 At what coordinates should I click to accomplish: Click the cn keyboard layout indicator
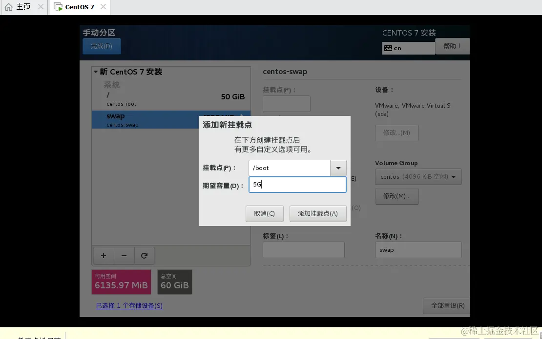click(408, 48)
